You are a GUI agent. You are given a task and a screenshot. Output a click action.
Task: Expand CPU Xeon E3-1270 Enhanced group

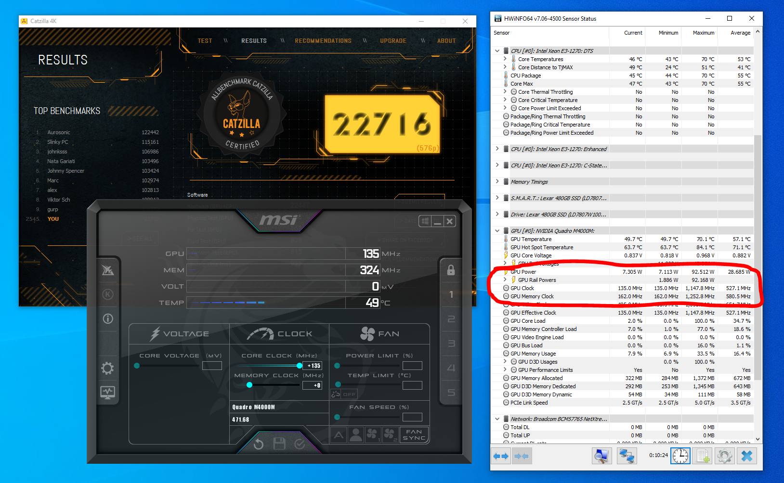pos(497,149)
